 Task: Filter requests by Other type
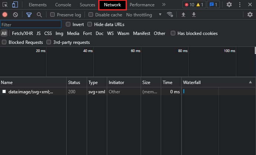point(160,33)
